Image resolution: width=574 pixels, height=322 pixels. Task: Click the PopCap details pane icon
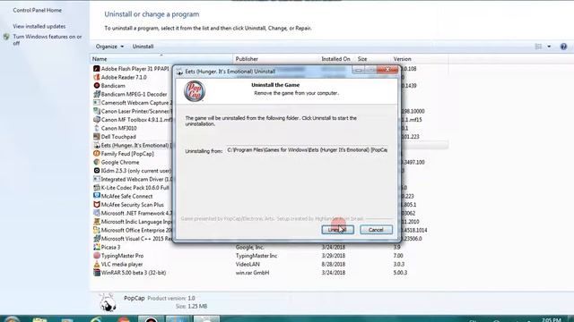[x=108, y=302]
